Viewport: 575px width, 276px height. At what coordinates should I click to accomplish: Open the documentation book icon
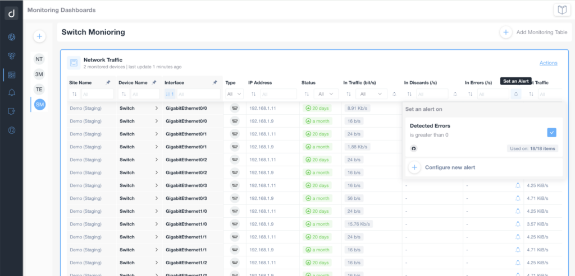tap(562, 10)
